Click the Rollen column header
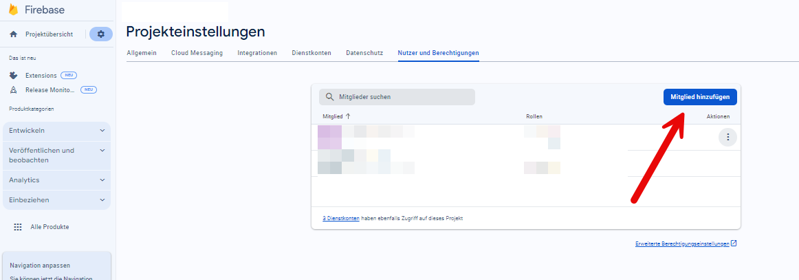Viewport: 799px width, 280px height. 534,117
